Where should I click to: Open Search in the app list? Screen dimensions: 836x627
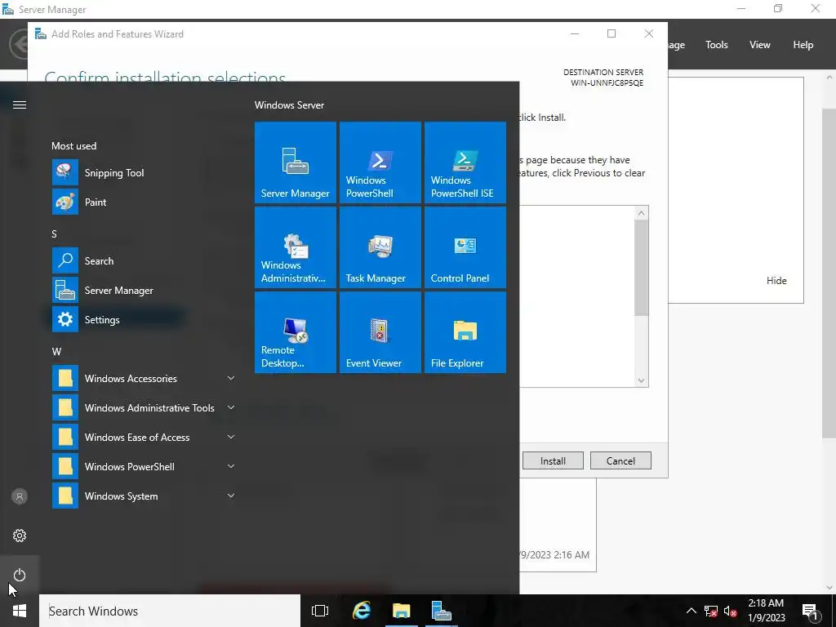pyautogui.click(x=144, y=260)
